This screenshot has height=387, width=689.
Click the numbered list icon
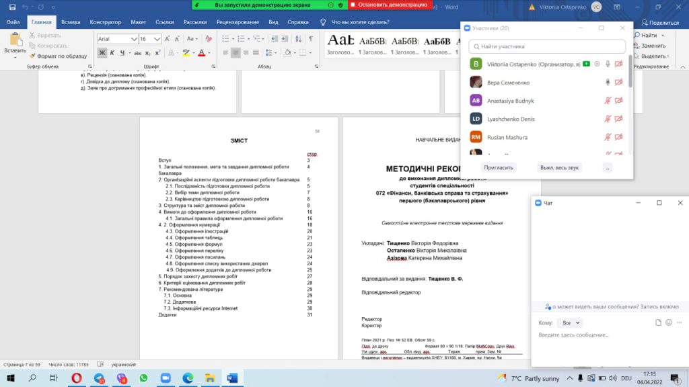[241, 38]
